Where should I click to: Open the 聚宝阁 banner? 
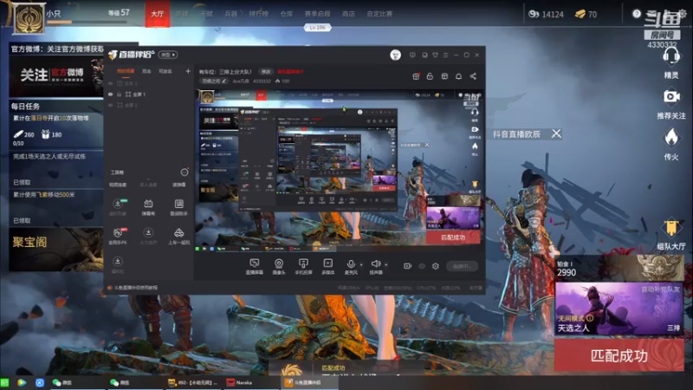pyautogui.click(x=56, y=250)
